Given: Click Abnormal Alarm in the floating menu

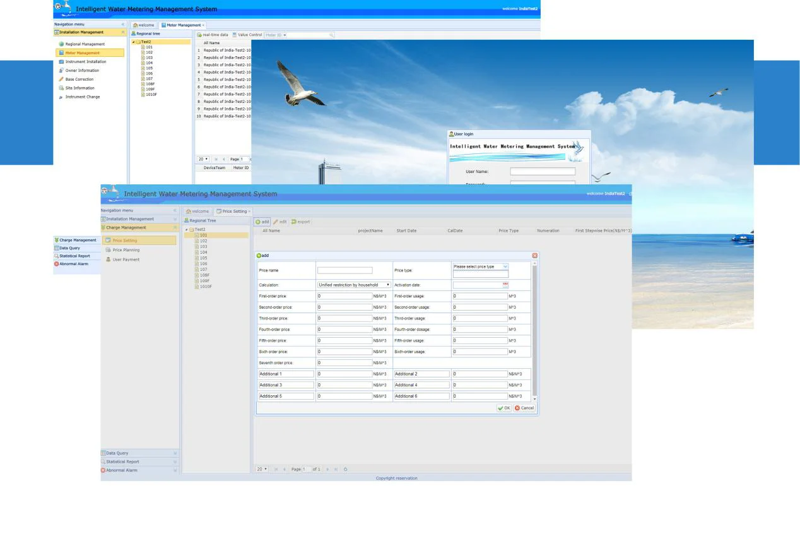Looking at the screenshot, I should point(76,264).
